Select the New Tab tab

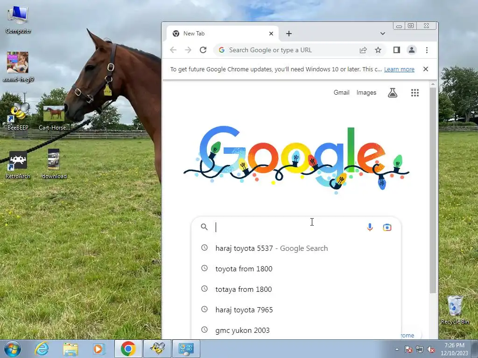[223, 34]
